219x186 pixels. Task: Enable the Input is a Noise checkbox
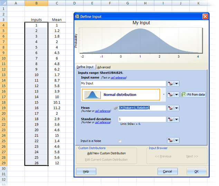click(x=120, y=141)
